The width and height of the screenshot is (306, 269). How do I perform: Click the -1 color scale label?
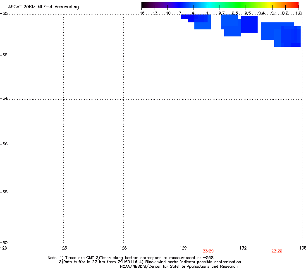(205, 13)
